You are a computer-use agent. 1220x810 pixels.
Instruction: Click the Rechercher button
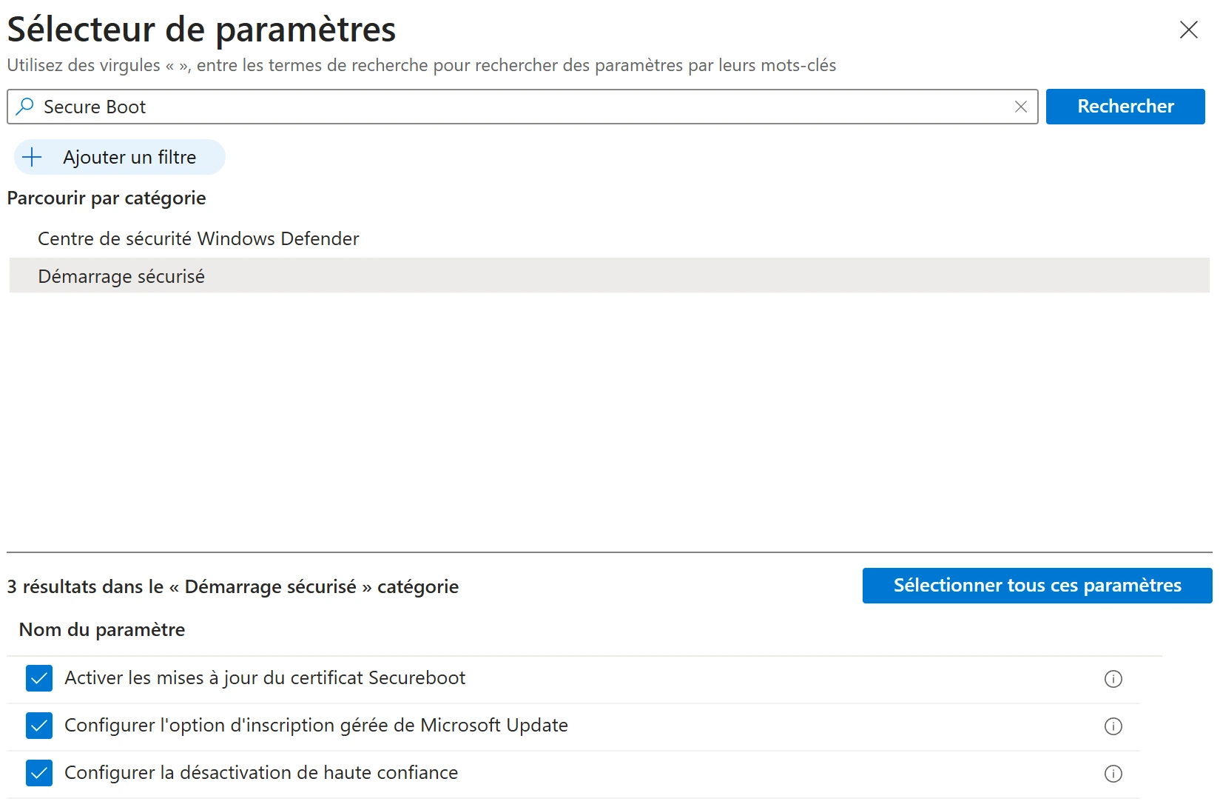[1125, 107]
